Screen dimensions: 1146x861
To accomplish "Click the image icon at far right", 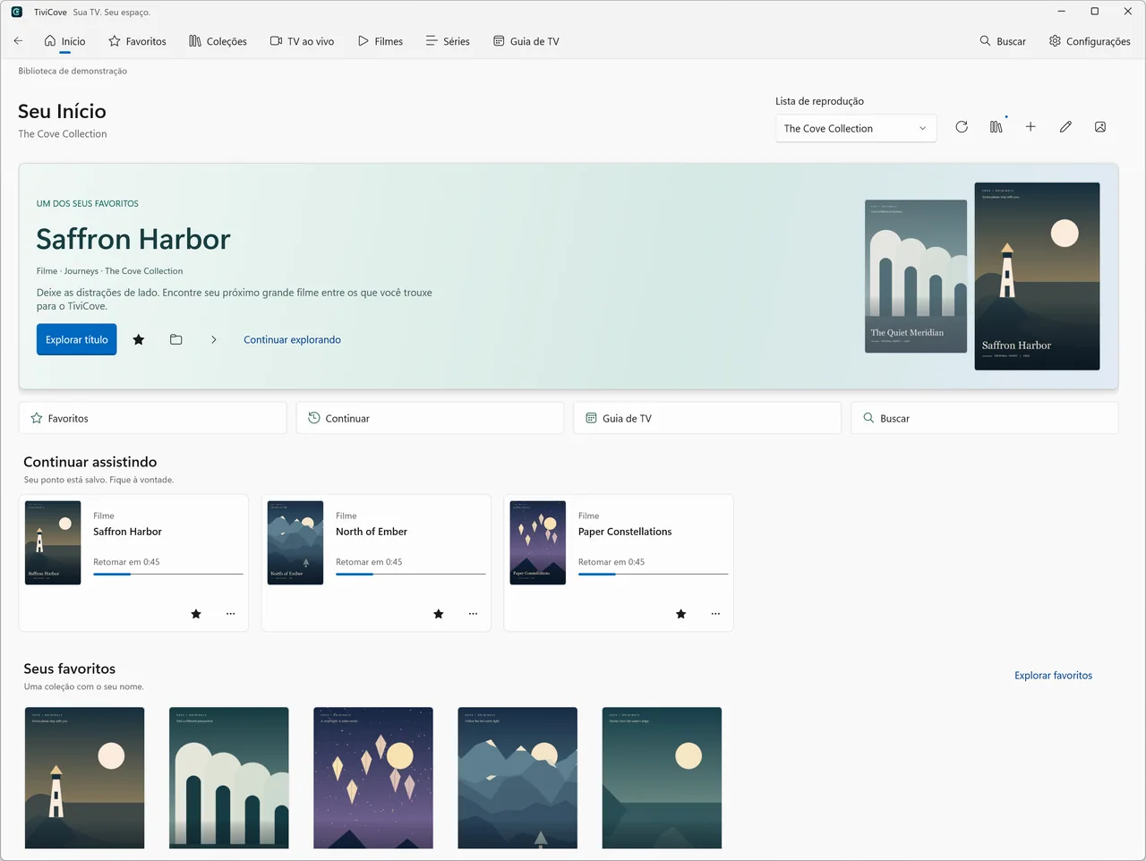I will [x=1100, y=127].
